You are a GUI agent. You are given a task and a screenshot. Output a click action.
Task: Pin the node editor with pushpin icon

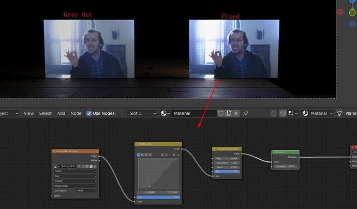click(x=245, y=113)
